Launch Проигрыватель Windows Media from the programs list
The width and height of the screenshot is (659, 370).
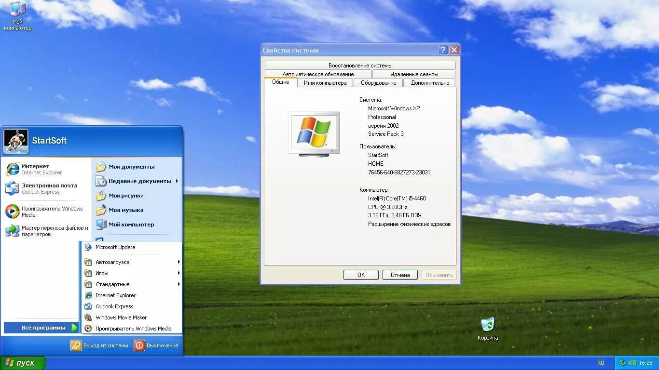tap(132, 329)
